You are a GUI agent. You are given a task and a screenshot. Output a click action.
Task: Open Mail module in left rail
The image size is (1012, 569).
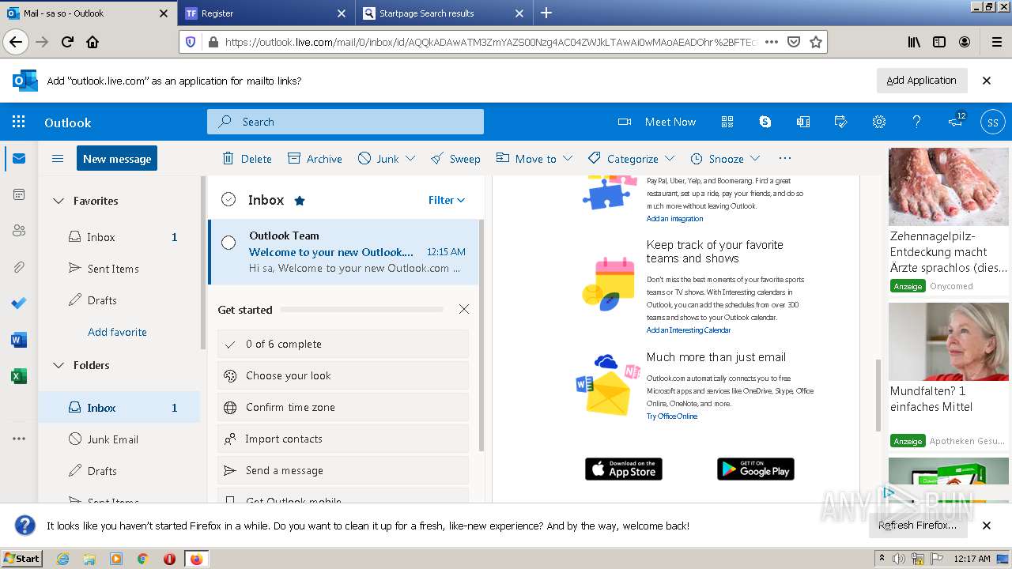19,159
